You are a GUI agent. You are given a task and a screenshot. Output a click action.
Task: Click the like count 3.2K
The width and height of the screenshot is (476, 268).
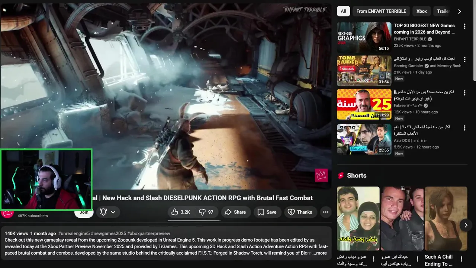[x=185, y=212]
